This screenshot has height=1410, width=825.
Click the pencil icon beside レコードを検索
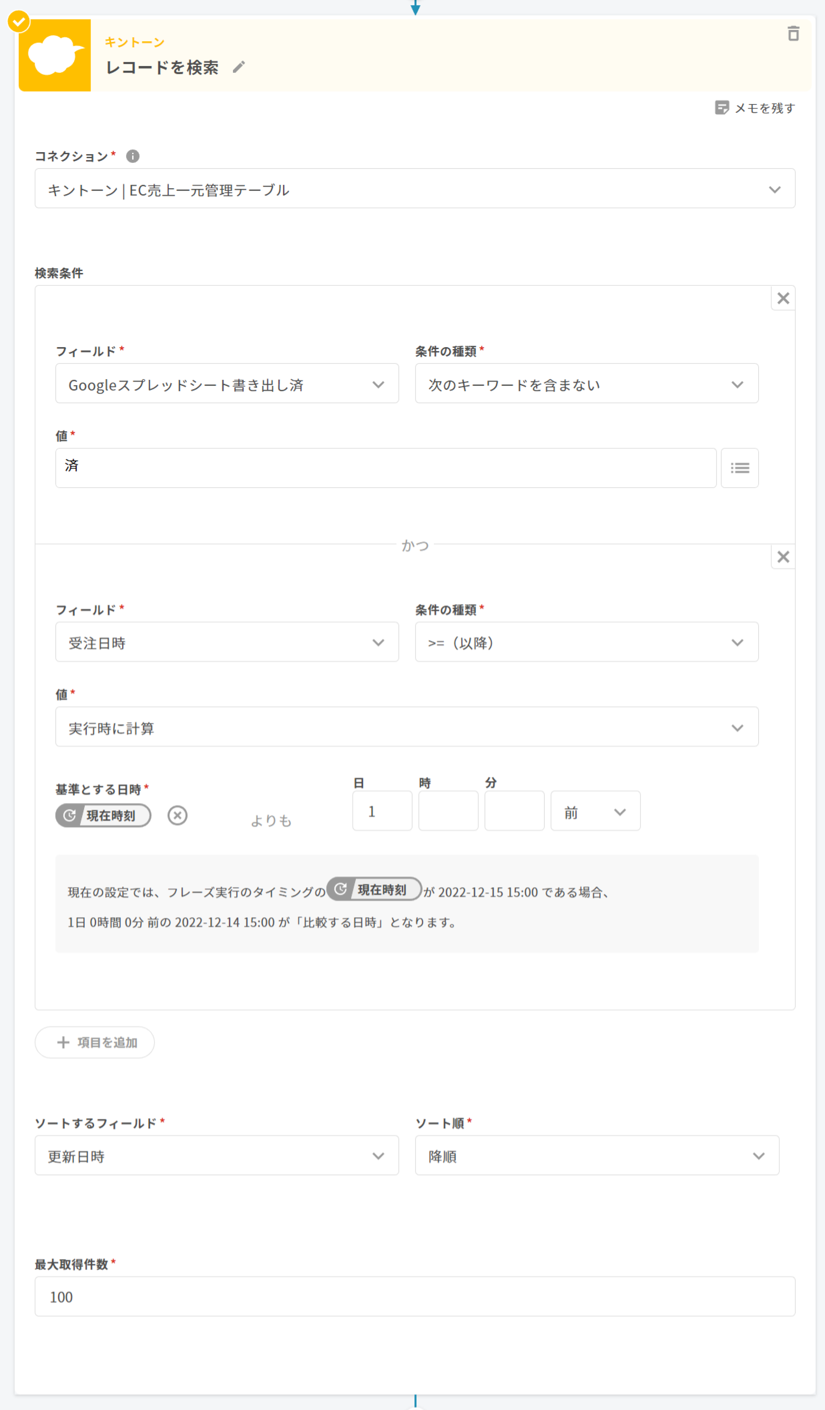(239, 67)
